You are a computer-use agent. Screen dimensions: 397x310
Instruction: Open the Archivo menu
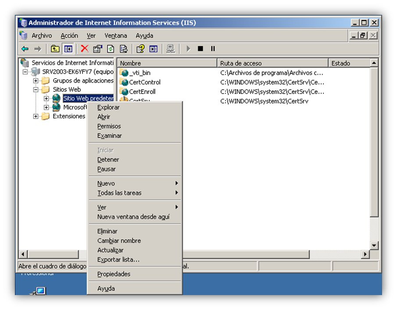coord(42,36)
